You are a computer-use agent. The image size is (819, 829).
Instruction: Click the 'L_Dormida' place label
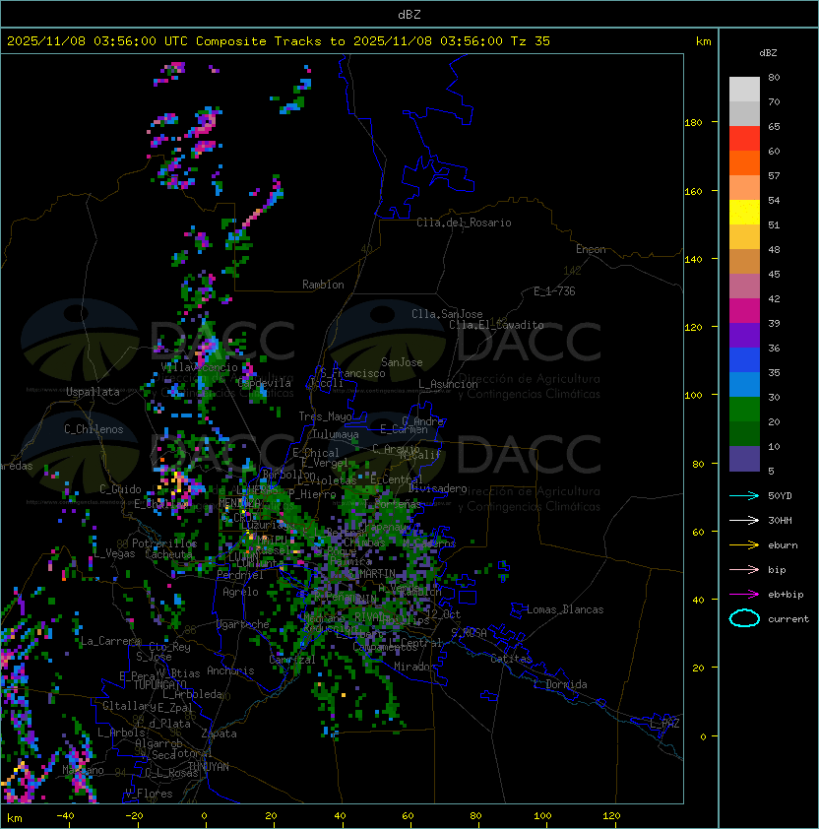[x=560, y=684]
